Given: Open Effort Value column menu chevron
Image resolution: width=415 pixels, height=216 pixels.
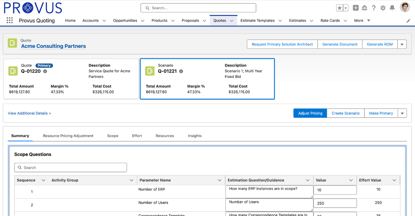Looking at the screenshot, I should pyautogui.click(x=394, y=180).
